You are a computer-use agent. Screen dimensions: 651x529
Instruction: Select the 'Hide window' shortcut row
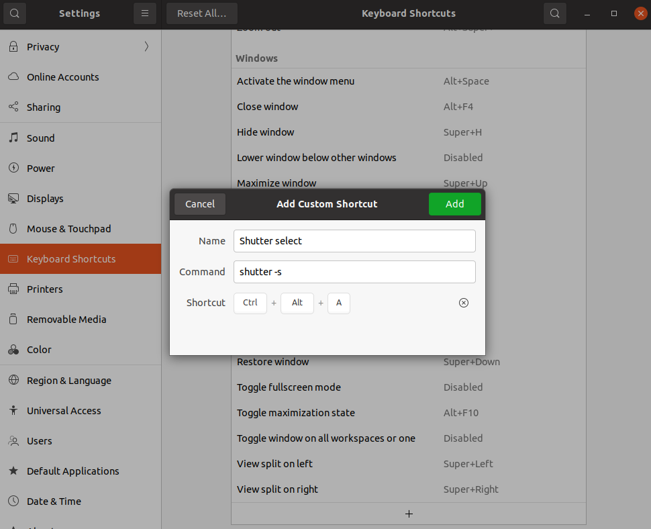click(409, 132)
